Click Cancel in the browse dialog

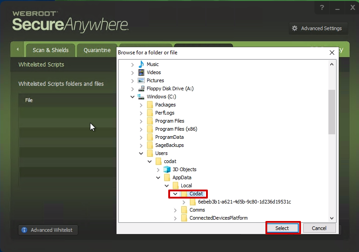coord(319,228)
